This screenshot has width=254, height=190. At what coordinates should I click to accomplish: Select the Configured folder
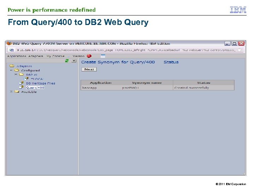[x=30, y=70]
